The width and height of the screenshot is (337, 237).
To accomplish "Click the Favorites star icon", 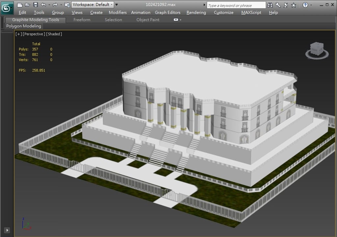I will coord(294,5).
